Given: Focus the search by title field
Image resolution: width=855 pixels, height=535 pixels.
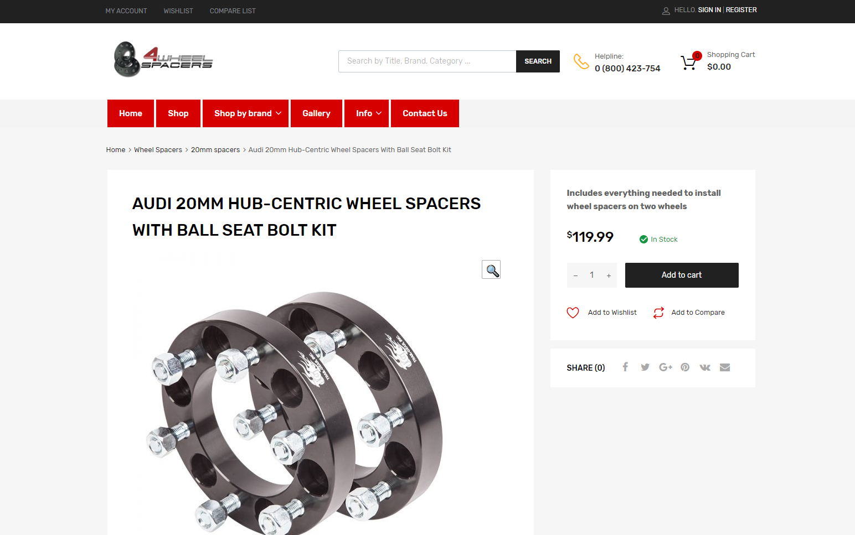Looking at the screenshot, I should coord(427,61).
